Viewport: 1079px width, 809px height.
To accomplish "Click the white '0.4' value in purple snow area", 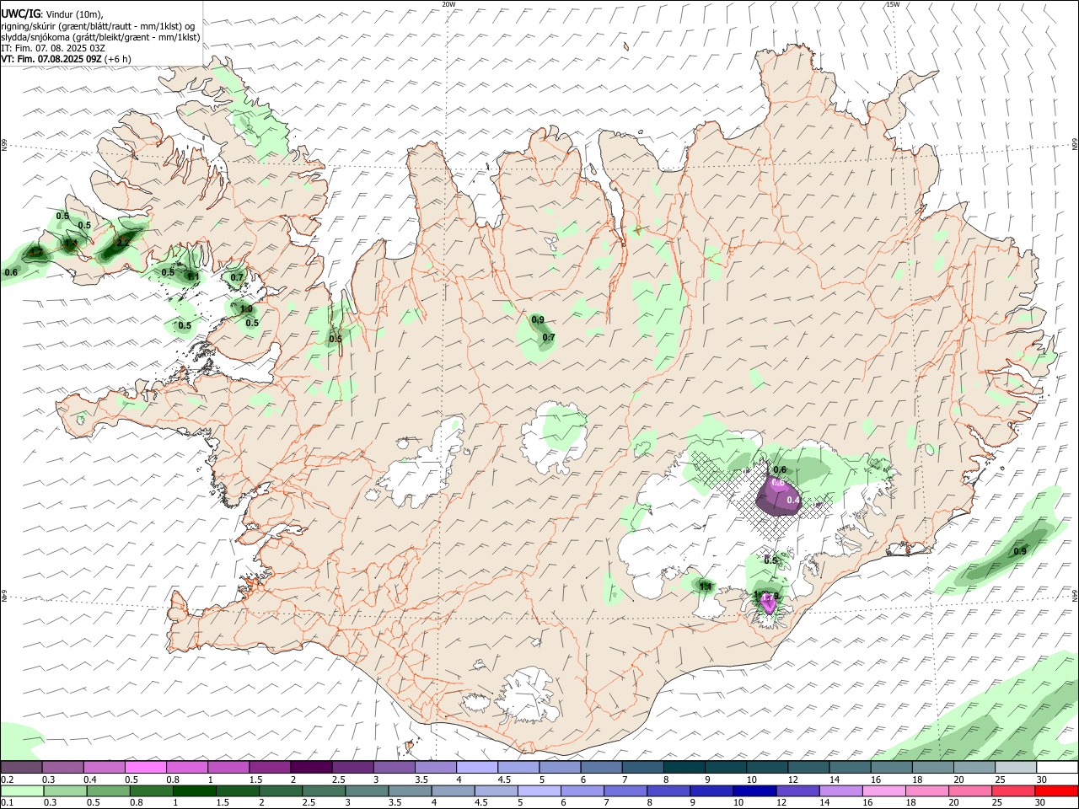I will point(793,501).
